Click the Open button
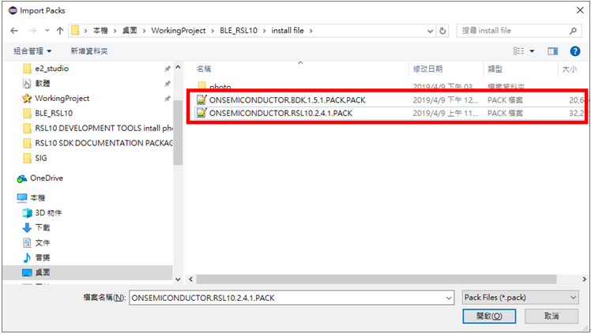The height and width of the screenshot is (334, 591). (489, 316)
